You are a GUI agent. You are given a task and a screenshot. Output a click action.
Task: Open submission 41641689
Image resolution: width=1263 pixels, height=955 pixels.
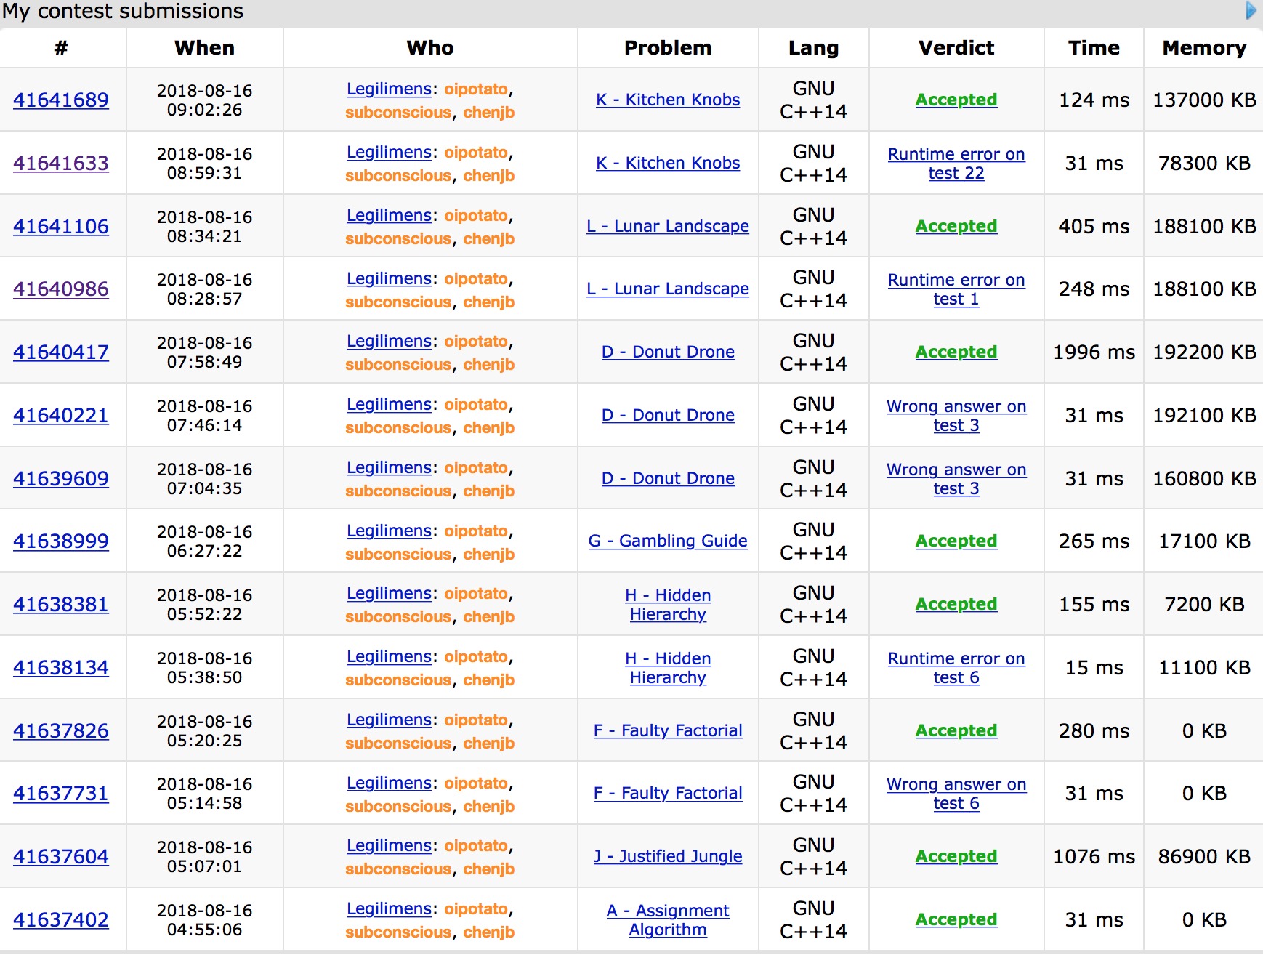(x=61, y=100)
